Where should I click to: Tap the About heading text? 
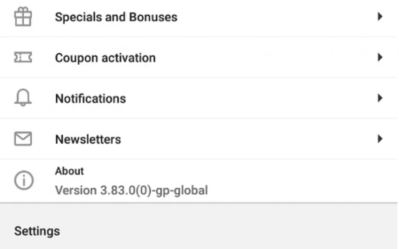[x=69, y=171]
